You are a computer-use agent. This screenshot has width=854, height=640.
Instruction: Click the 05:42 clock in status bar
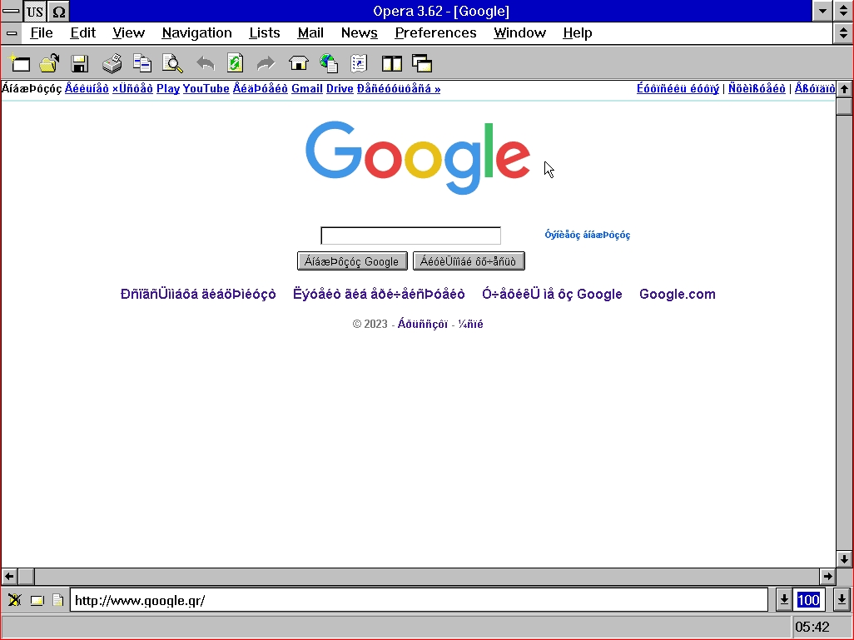click(x=812, y=627)
